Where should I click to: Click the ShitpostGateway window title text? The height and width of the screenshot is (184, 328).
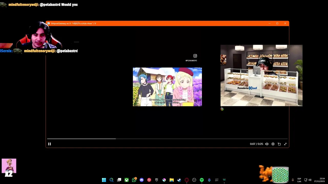73,24
